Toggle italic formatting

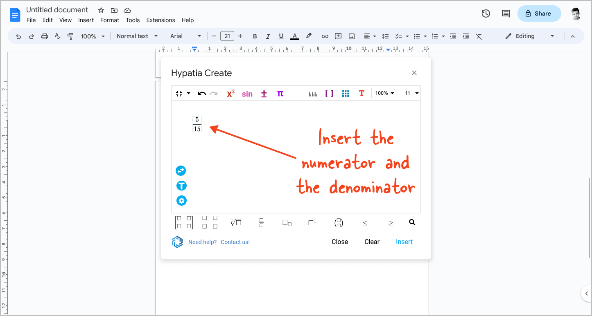(x=268, y=36)
